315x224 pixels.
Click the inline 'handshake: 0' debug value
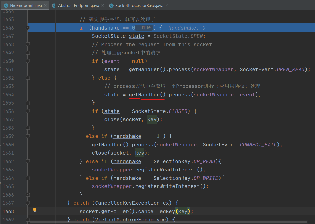click(187, 28)
